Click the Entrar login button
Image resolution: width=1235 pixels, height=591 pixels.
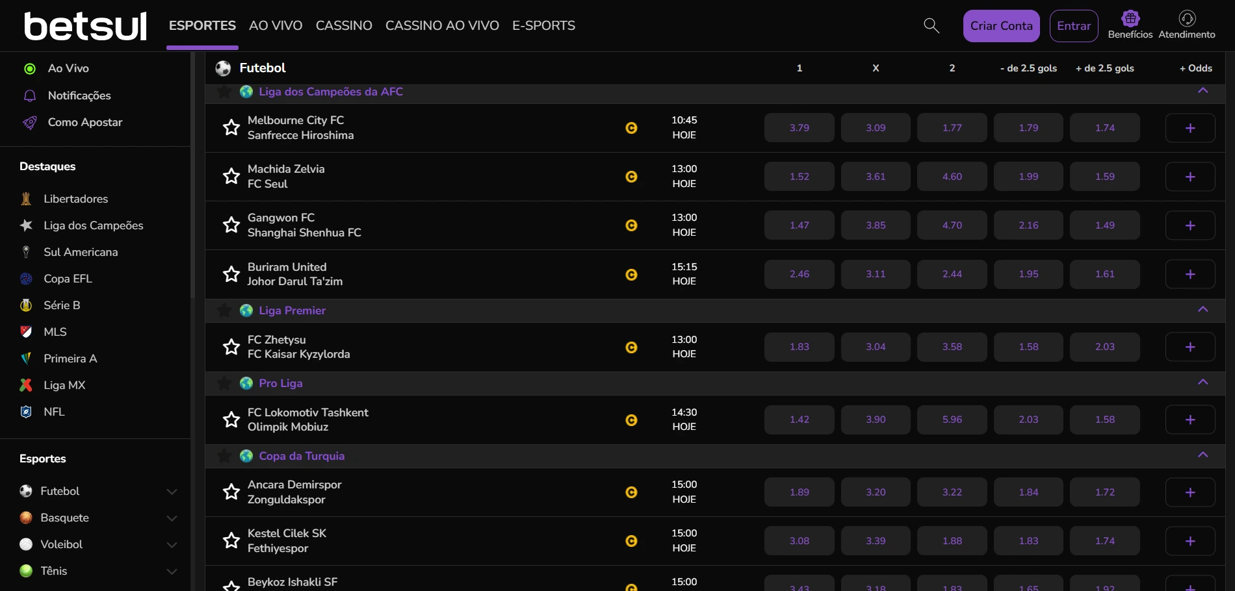click(x=1074, y=26)
